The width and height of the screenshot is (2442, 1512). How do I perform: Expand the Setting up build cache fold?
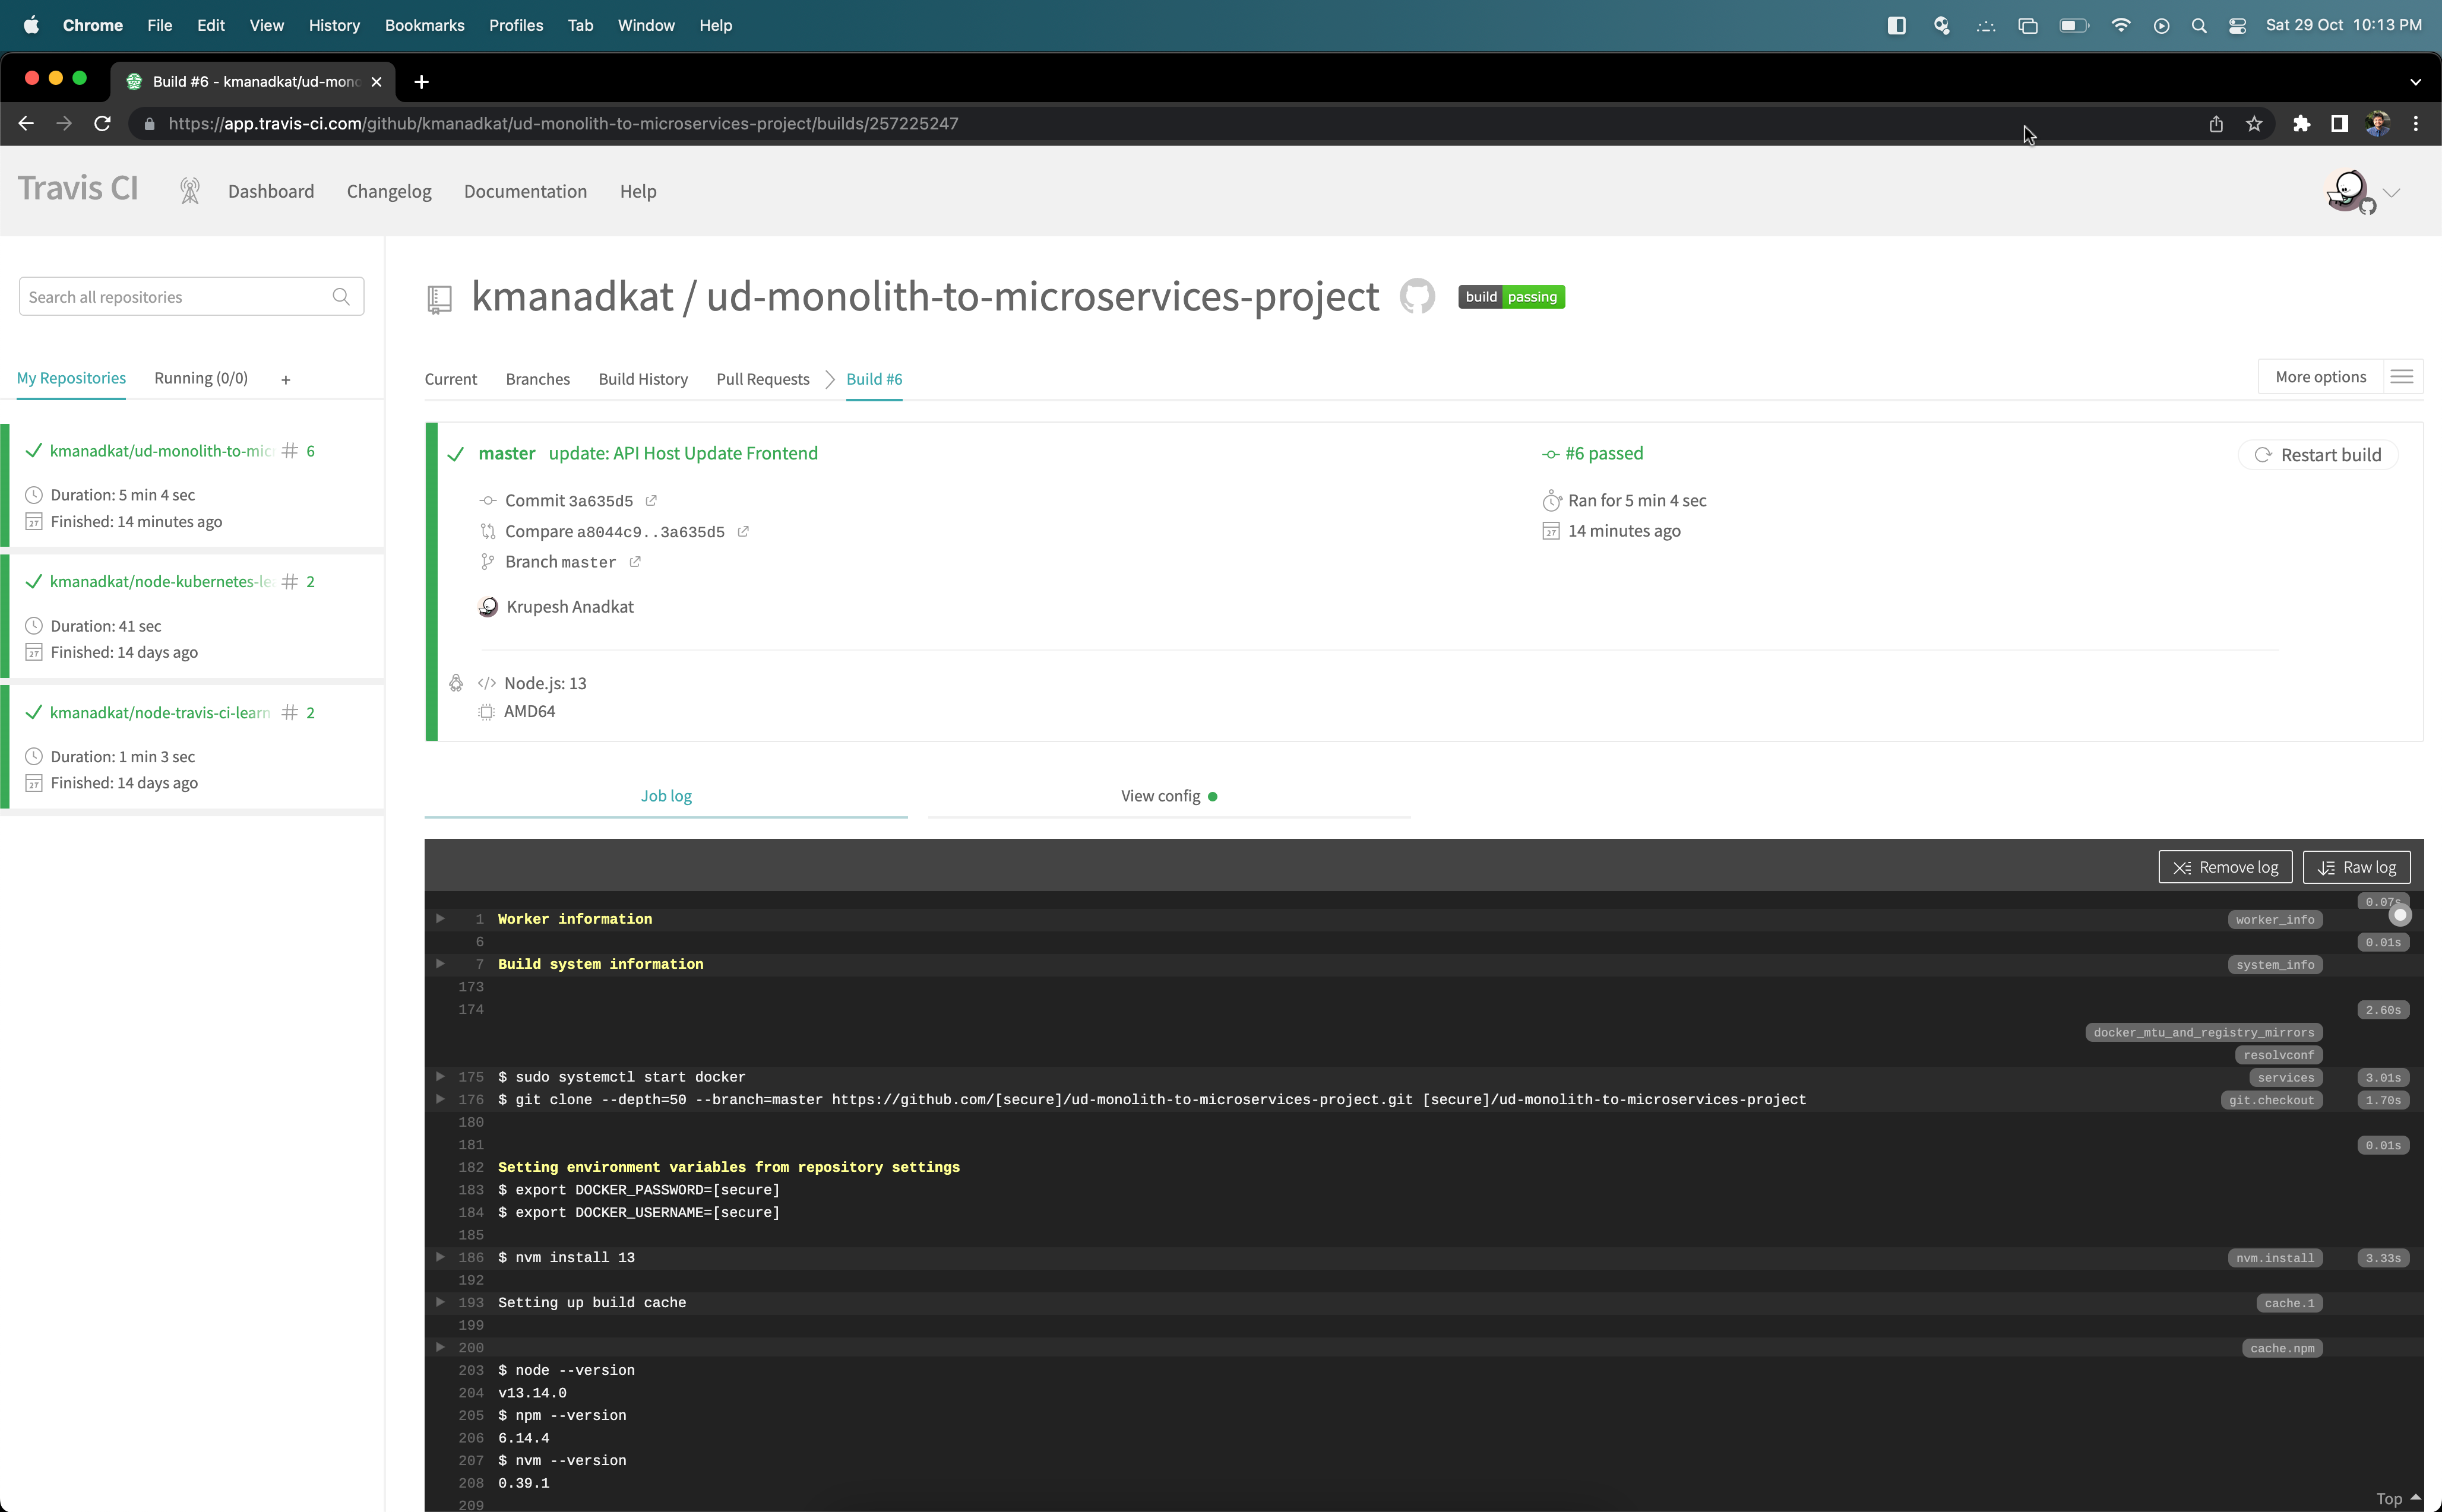[440, 1301]
